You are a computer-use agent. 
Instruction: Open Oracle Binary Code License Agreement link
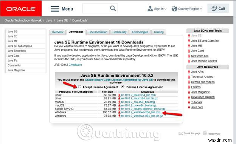[x=119, y=80]
